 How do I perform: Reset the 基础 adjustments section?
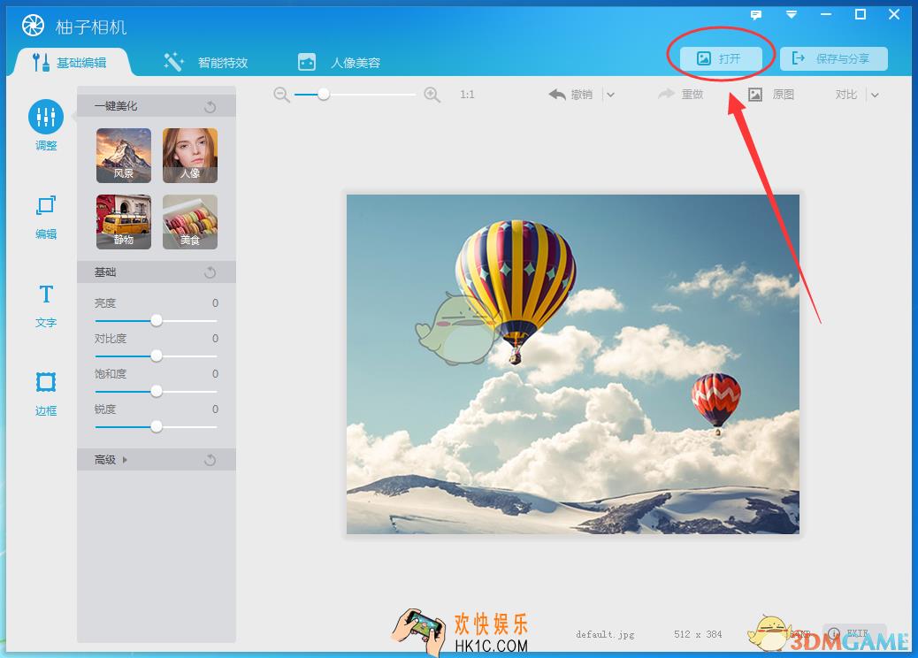click(210, 272)
